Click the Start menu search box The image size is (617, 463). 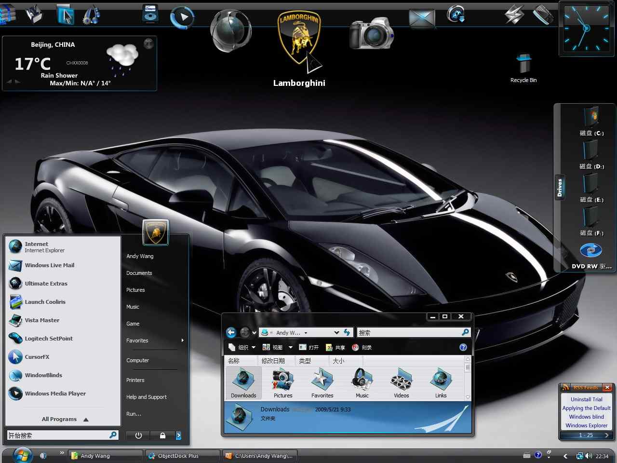point(63,435)
